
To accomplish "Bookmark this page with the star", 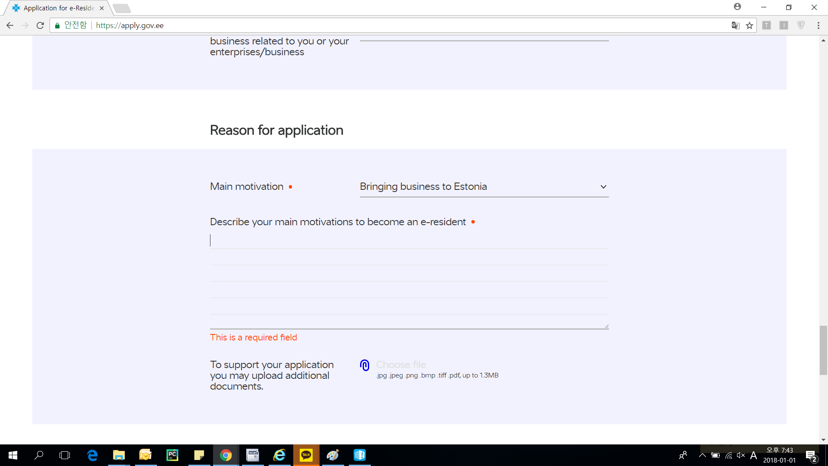I will 750,25.
